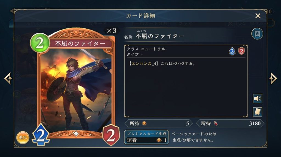Click the card name banner on card
Viewport: 281px width, 157px height.
80,43
